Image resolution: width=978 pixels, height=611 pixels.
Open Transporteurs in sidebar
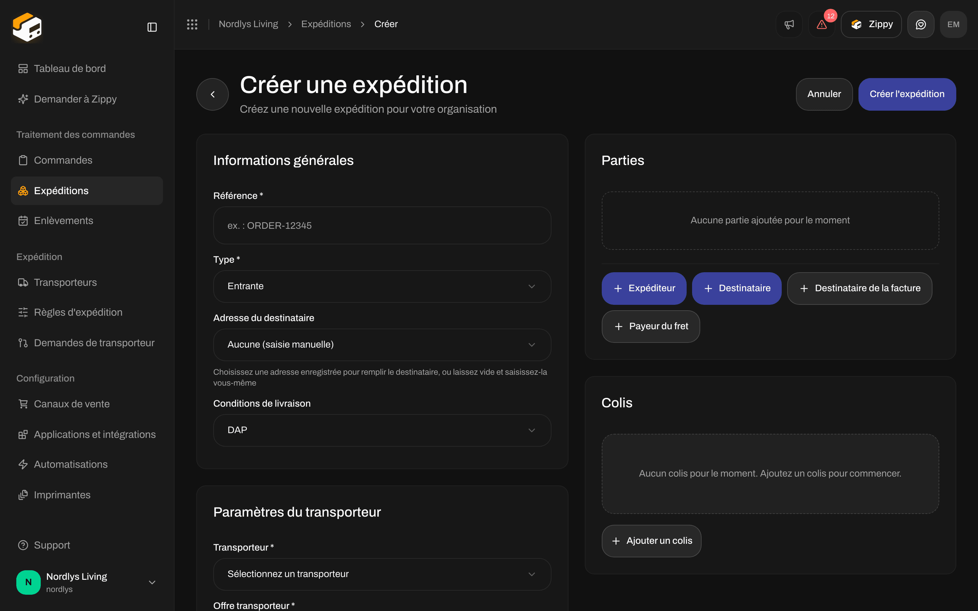pyautogui.click(x=87, y=282)
